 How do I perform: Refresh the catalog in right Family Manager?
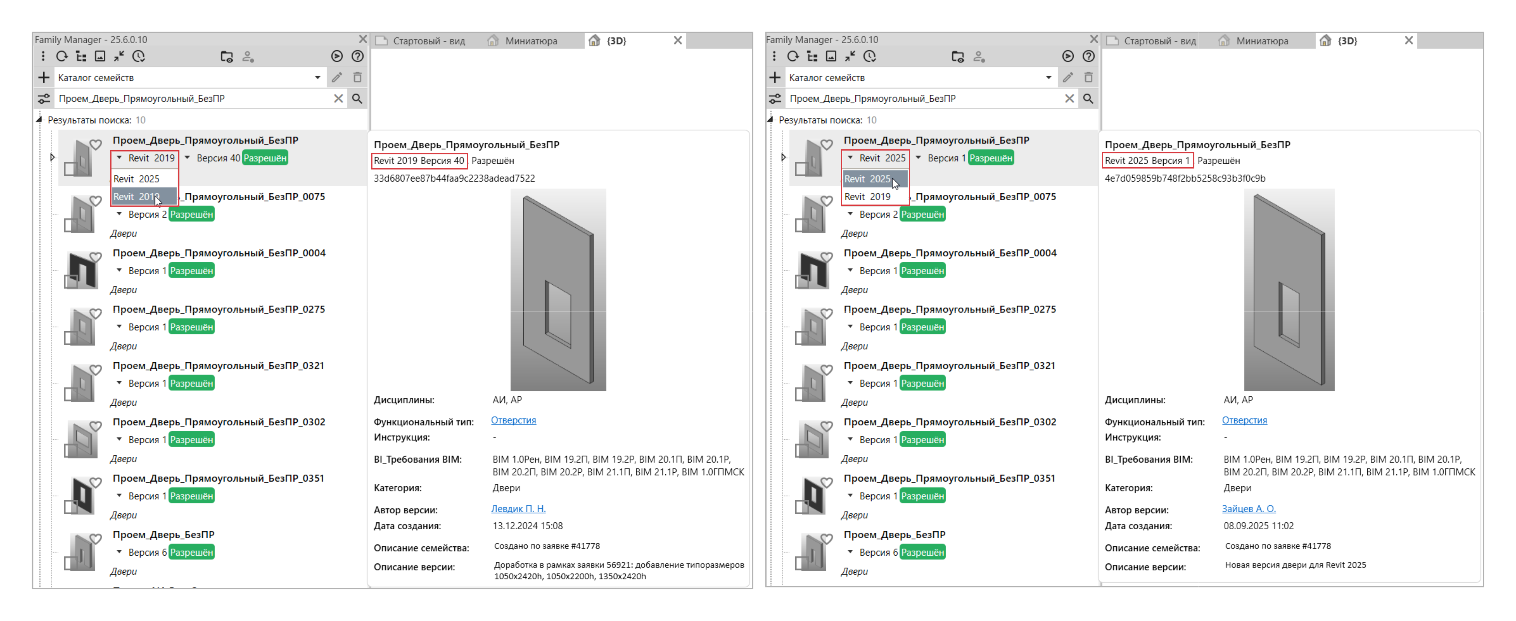click(793, 56)
